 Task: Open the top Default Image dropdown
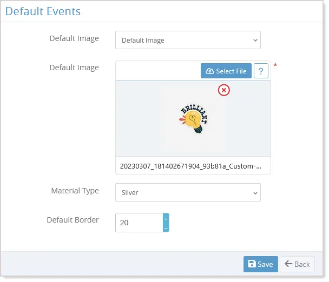click(188, 40)
